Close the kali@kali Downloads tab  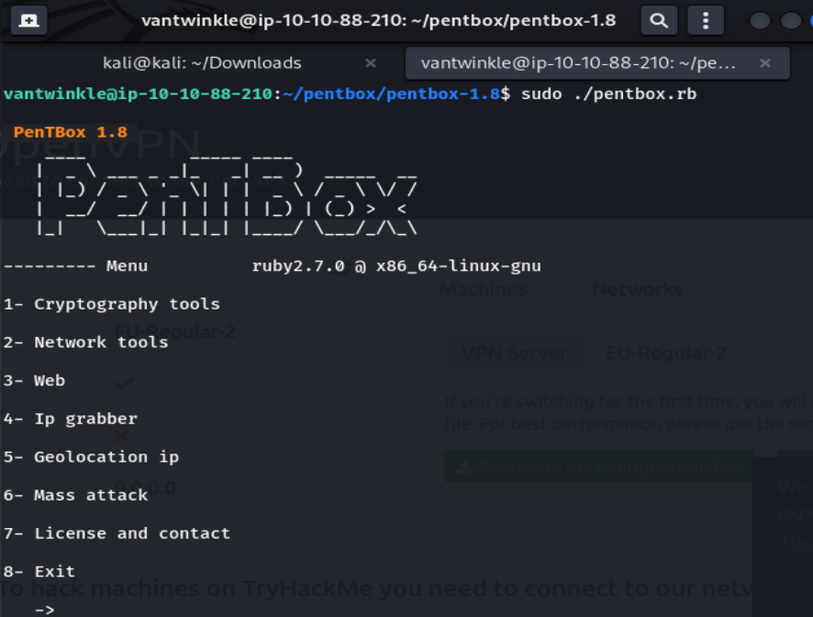click(370, 63)
